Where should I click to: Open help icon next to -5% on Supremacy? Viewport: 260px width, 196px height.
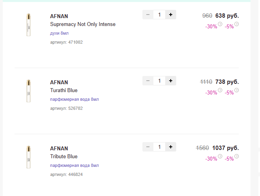237,24
